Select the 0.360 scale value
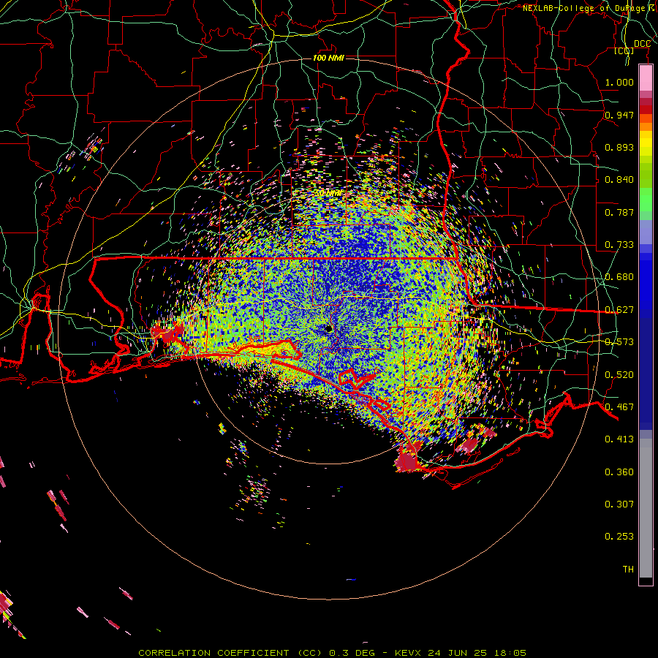This screenshot has width=658, height=658. coord(619,472)
